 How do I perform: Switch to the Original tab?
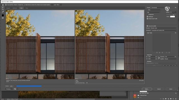point(8,8)
